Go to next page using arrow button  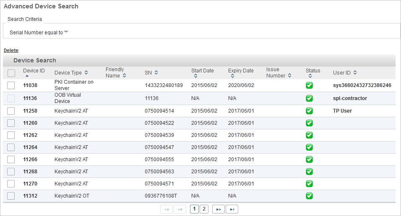click(x=218, y=209)
